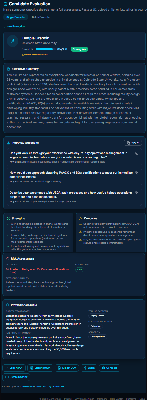Screen dimensions: 147x400
Task: Export the evaluation as PDF
Action: (14, 368)
